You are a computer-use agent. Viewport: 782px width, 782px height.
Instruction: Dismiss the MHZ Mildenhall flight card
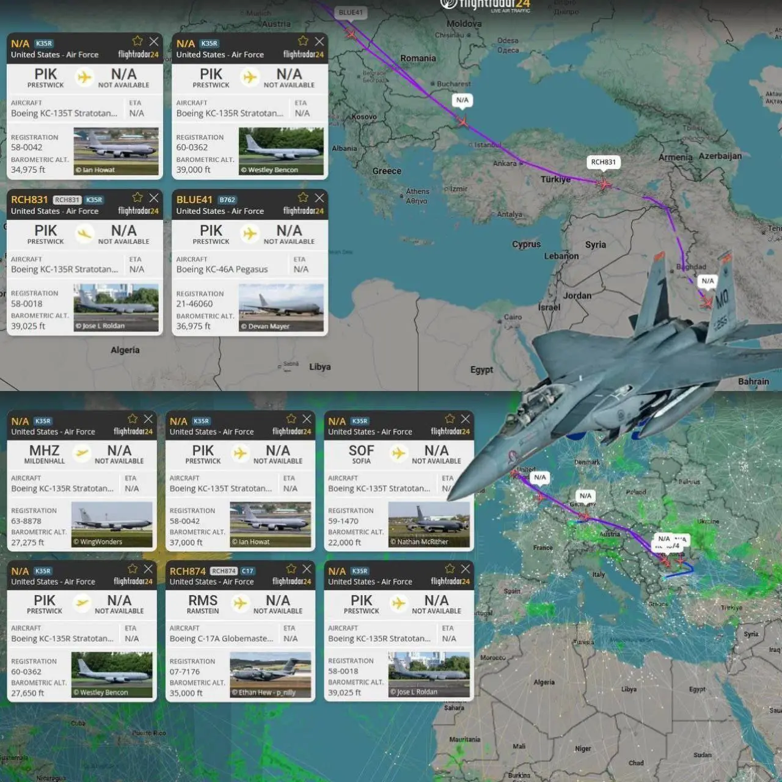[148, 418]
